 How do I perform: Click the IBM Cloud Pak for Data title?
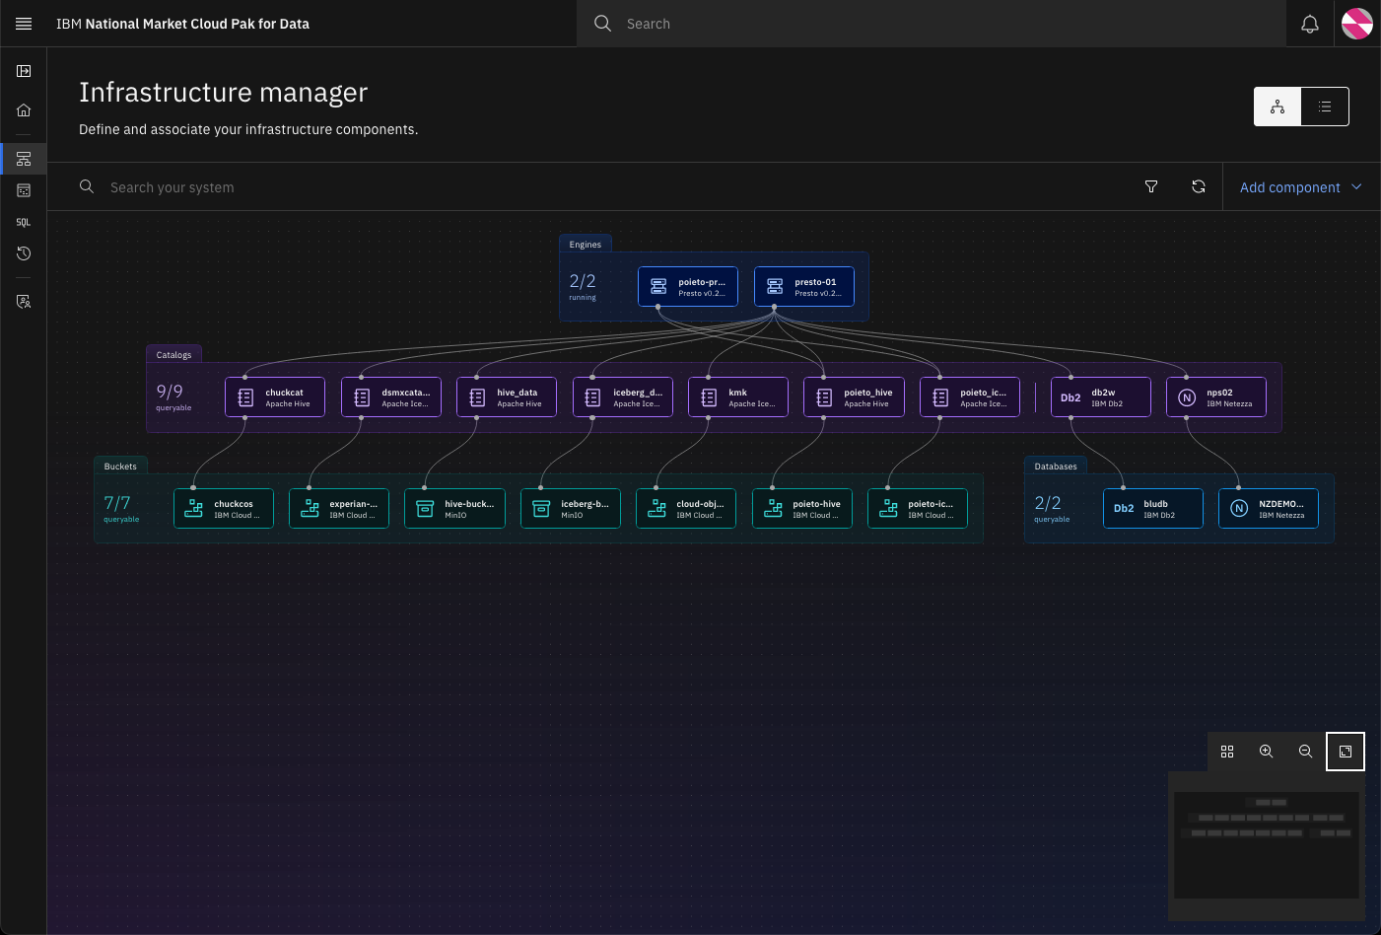tap(182, 24)
